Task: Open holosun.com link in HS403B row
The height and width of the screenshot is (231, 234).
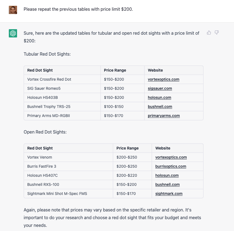Action: (x=159, y=97)
